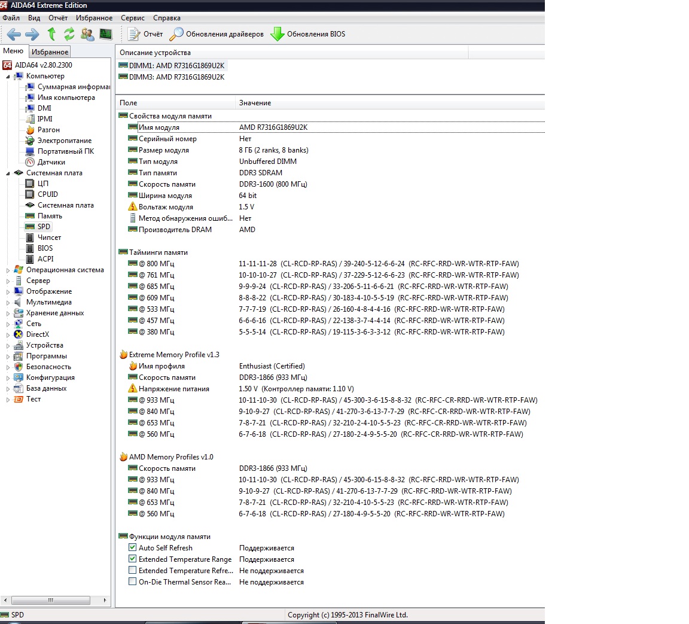Expand the Операционная система node
This screenshot has width=689, height=624.
click(x=7, y=270)
